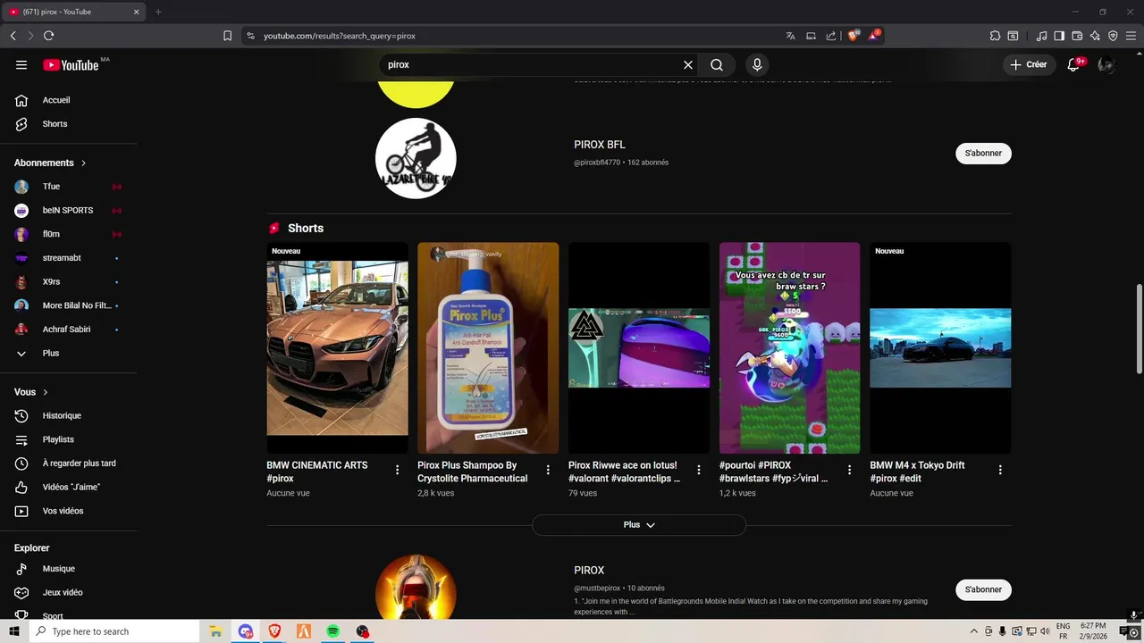1144x643 pixels.
Task: Start voice search with the microphone
Action: [x=757, y=64]
